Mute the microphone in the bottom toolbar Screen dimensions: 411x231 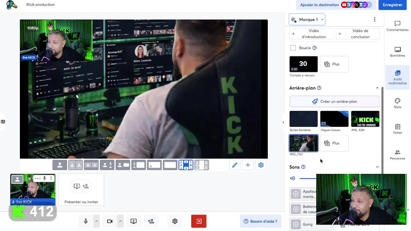click(86, 221)
